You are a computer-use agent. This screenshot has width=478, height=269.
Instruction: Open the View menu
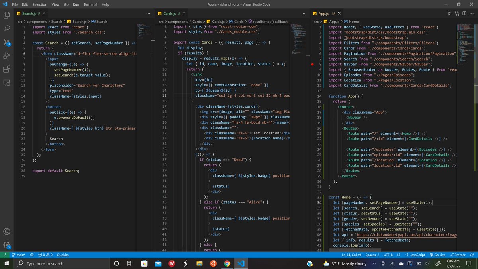(55, 4)
